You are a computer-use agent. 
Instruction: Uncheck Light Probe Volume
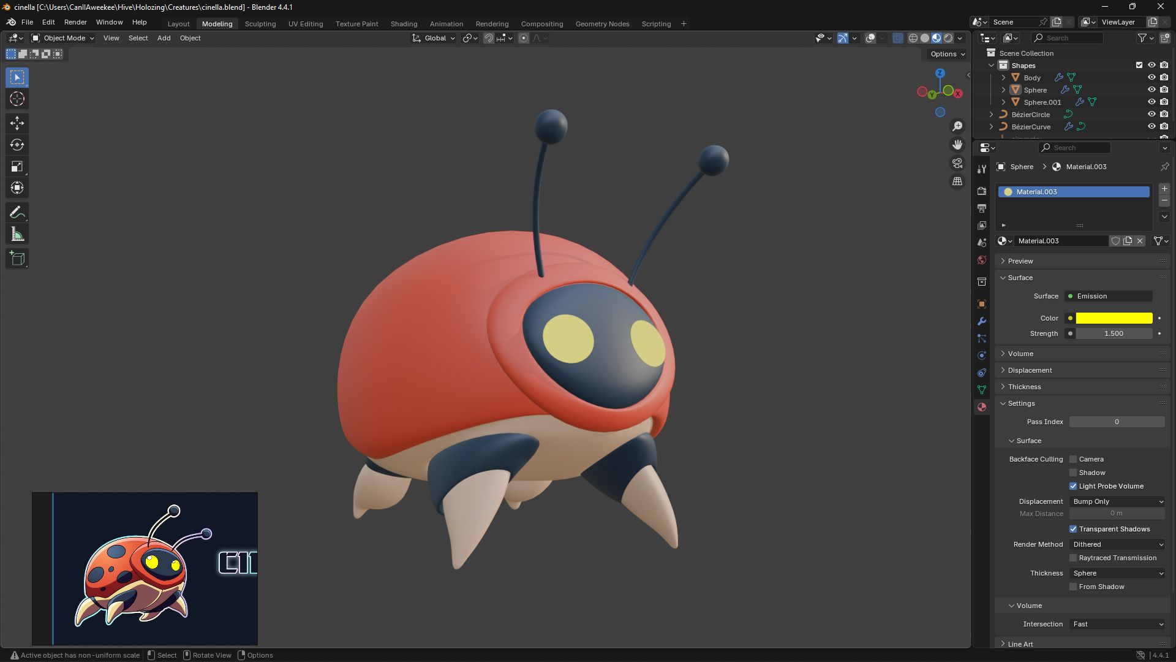tap(1073, 486)
